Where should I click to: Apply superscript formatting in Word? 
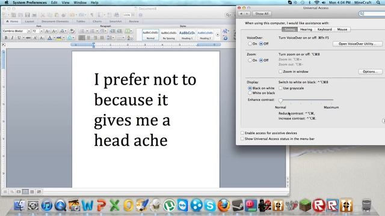click(x=35, y=38)
